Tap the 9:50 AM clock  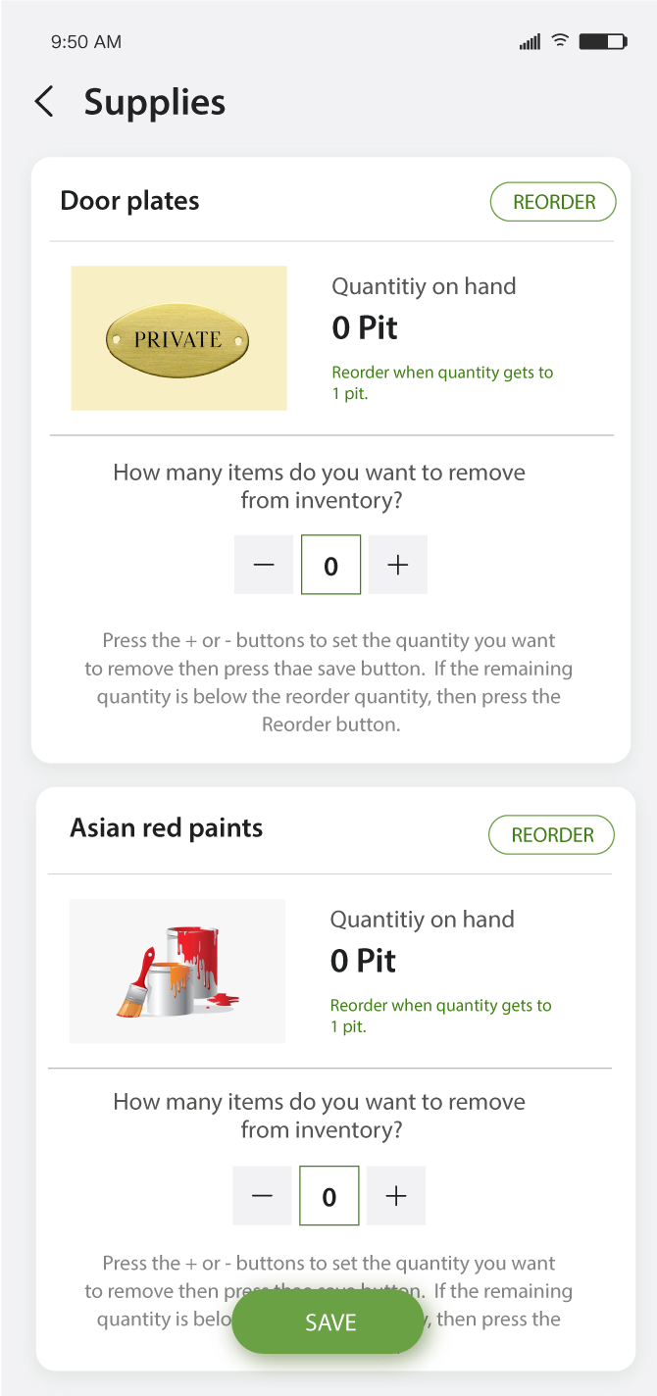pos(86,42)
